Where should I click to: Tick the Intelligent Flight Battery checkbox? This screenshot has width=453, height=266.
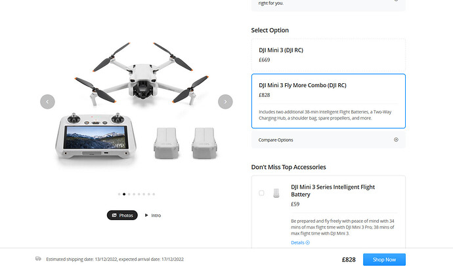coord(261,193)
